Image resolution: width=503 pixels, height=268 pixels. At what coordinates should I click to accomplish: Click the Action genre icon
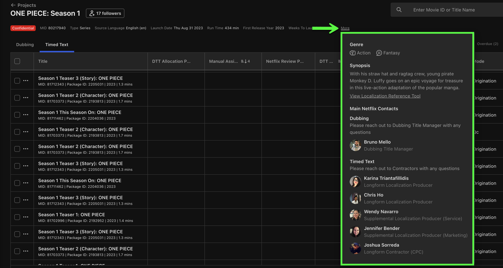tap(353, 53)
